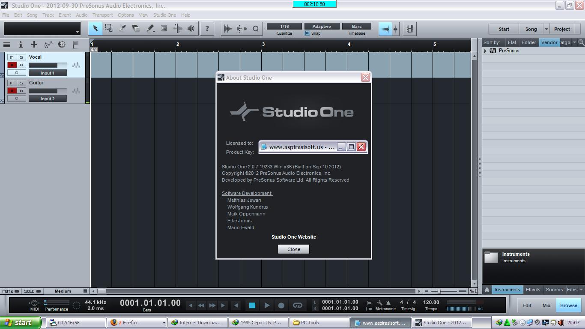Click the Guitar track waveform icon
The width and height of the screenshot is (585, 329).
[76, 91]
